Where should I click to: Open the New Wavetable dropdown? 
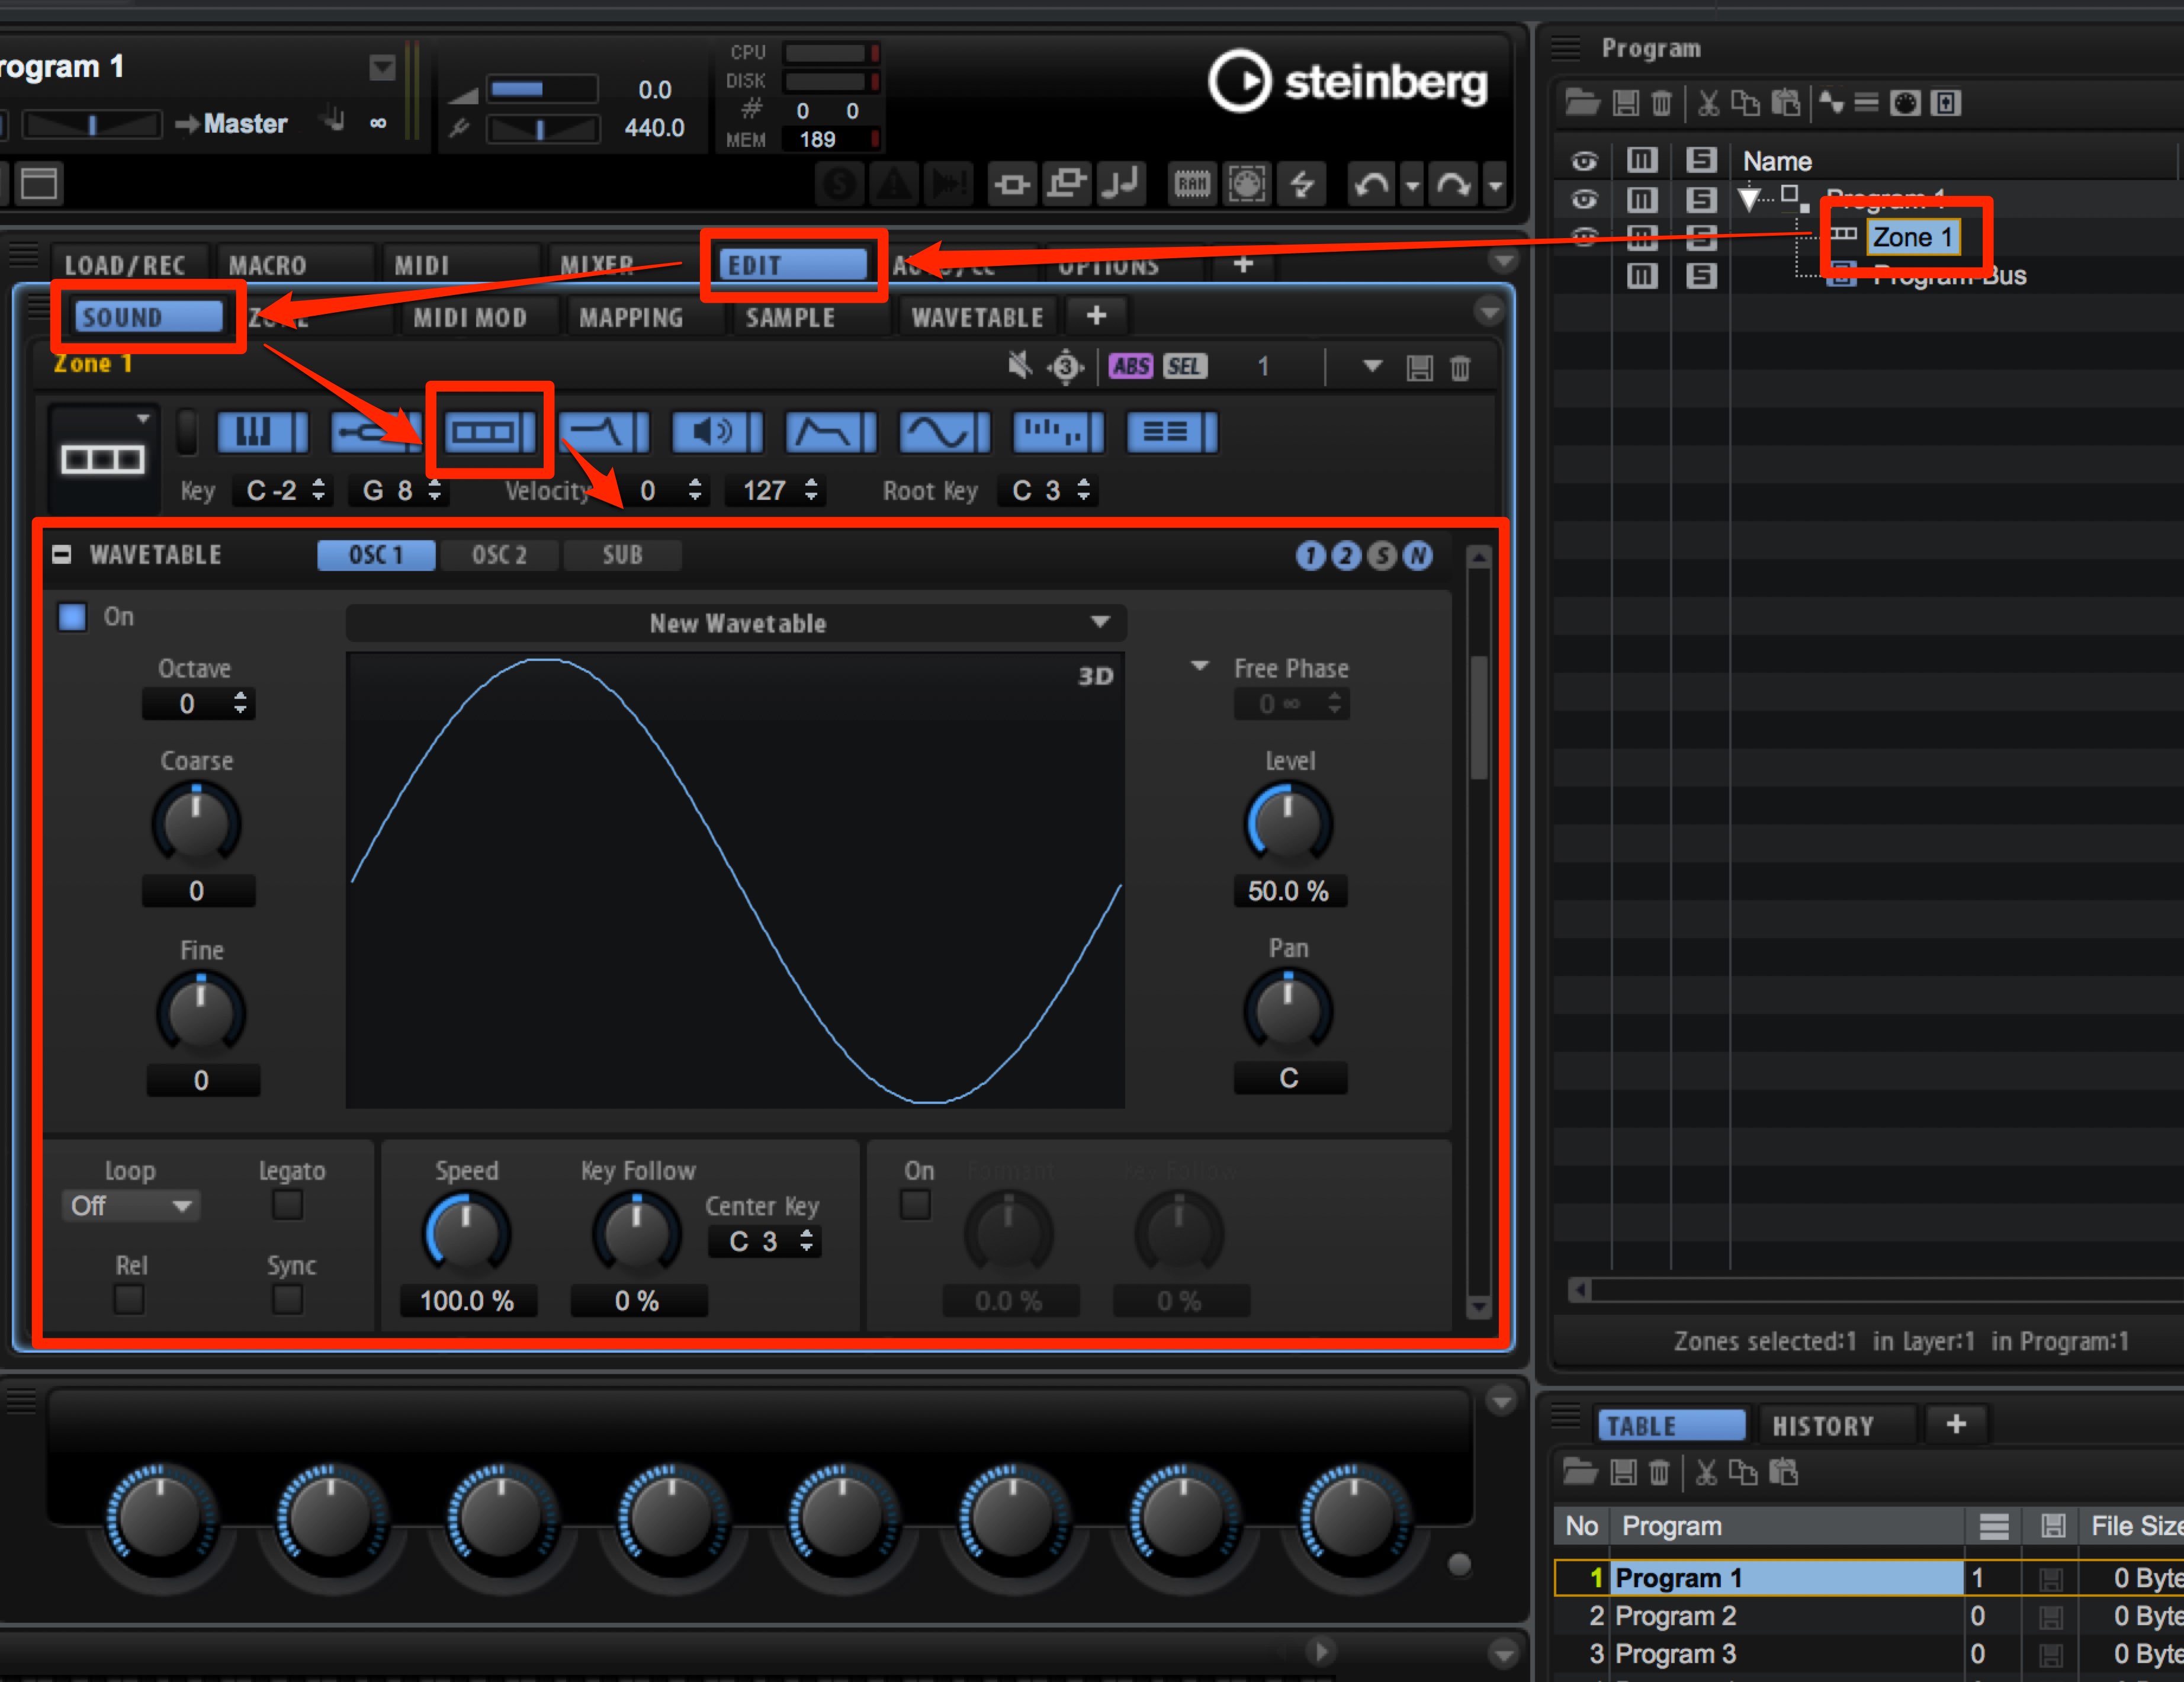[736, 623]
